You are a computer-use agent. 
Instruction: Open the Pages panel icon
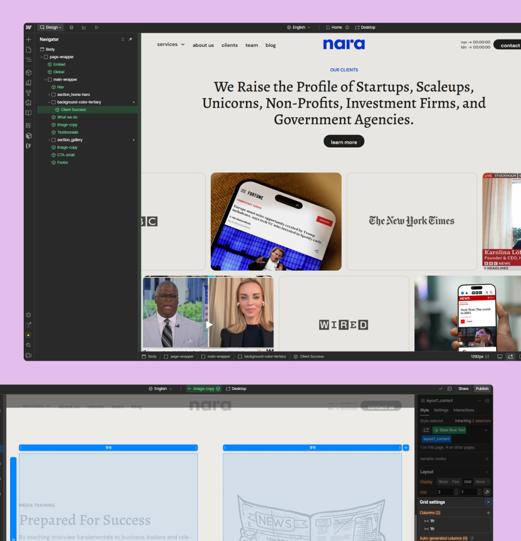[29, 50]
